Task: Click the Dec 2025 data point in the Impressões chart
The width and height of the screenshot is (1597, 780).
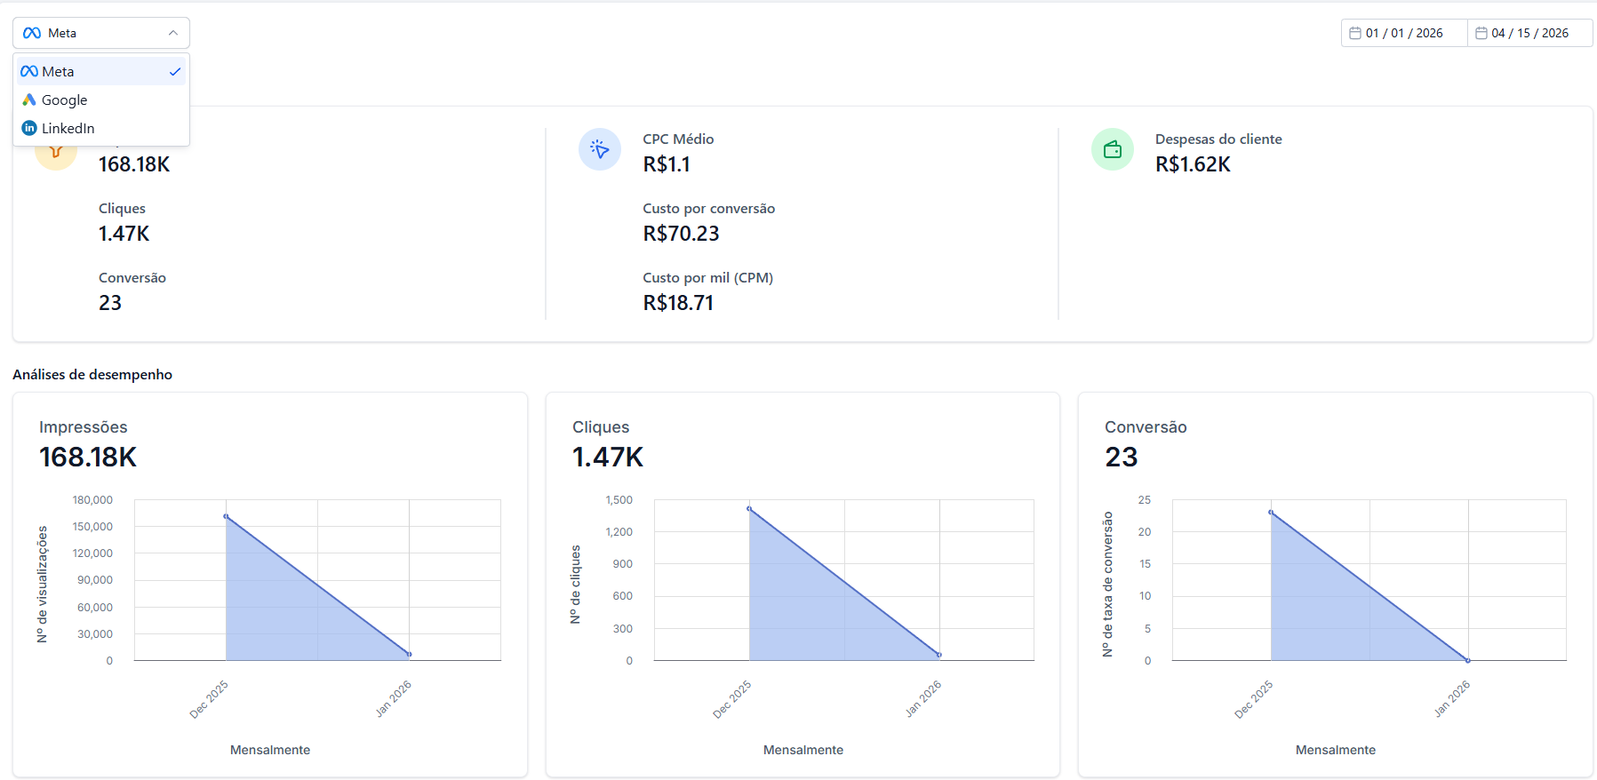Action: point(226,516)
